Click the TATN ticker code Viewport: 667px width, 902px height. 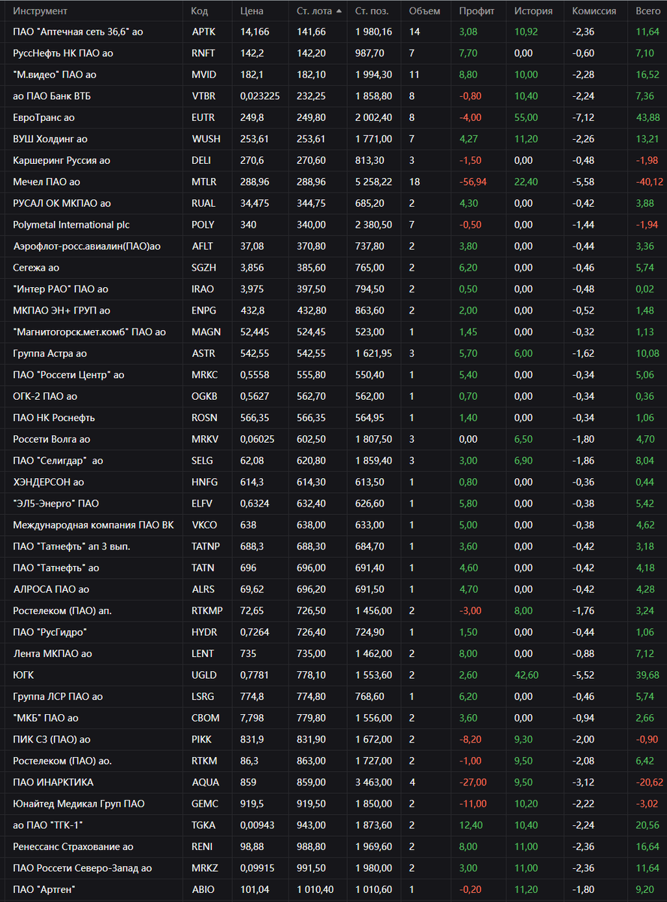[202, 568]
